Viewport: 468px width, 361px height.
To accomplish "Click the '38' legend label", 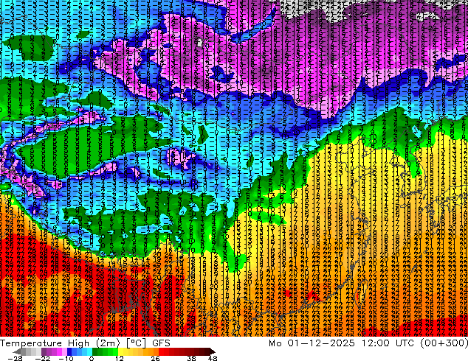I will pyautogui.click(x=192, y=358).
